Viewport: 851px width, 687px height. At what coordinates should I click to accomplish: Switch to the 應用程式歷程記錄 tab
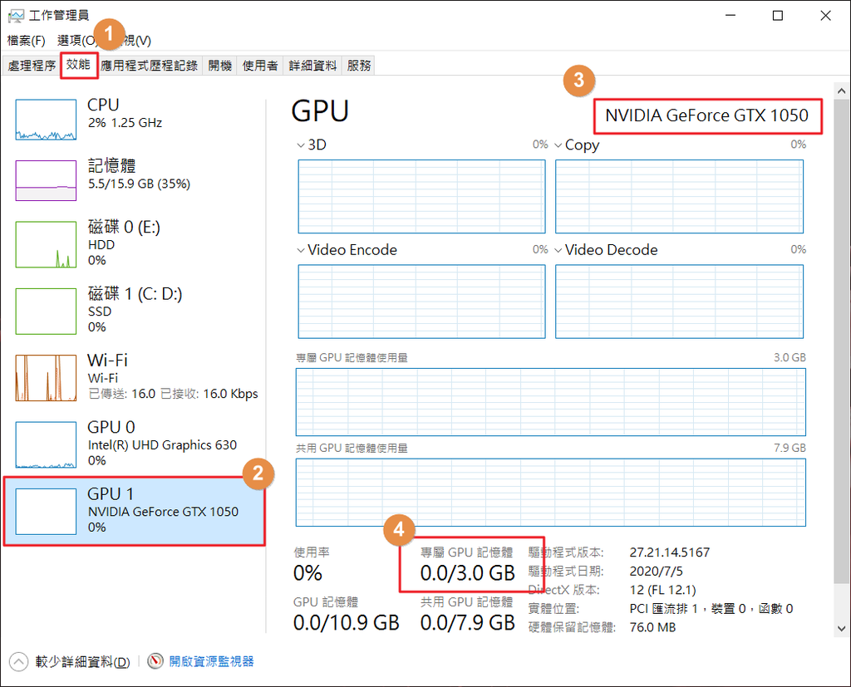click(x=150, y=66)
